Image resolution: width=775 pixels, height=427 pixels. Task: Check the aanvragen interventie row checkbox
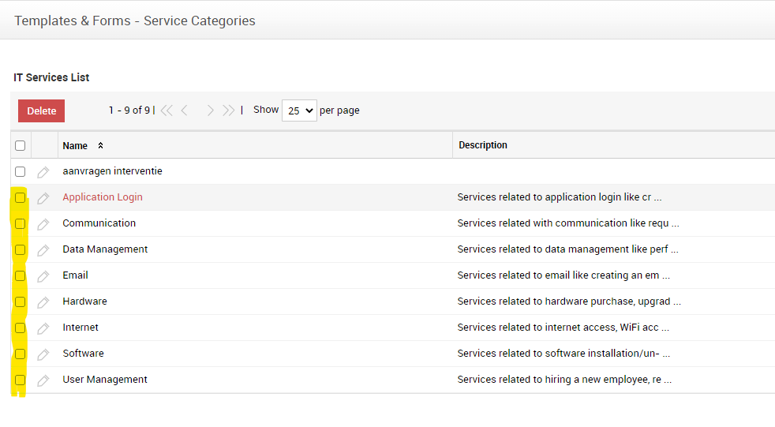pos(21,171)
